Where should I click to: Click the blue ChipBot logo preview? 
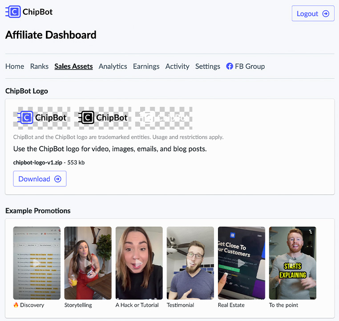(42, 118)
